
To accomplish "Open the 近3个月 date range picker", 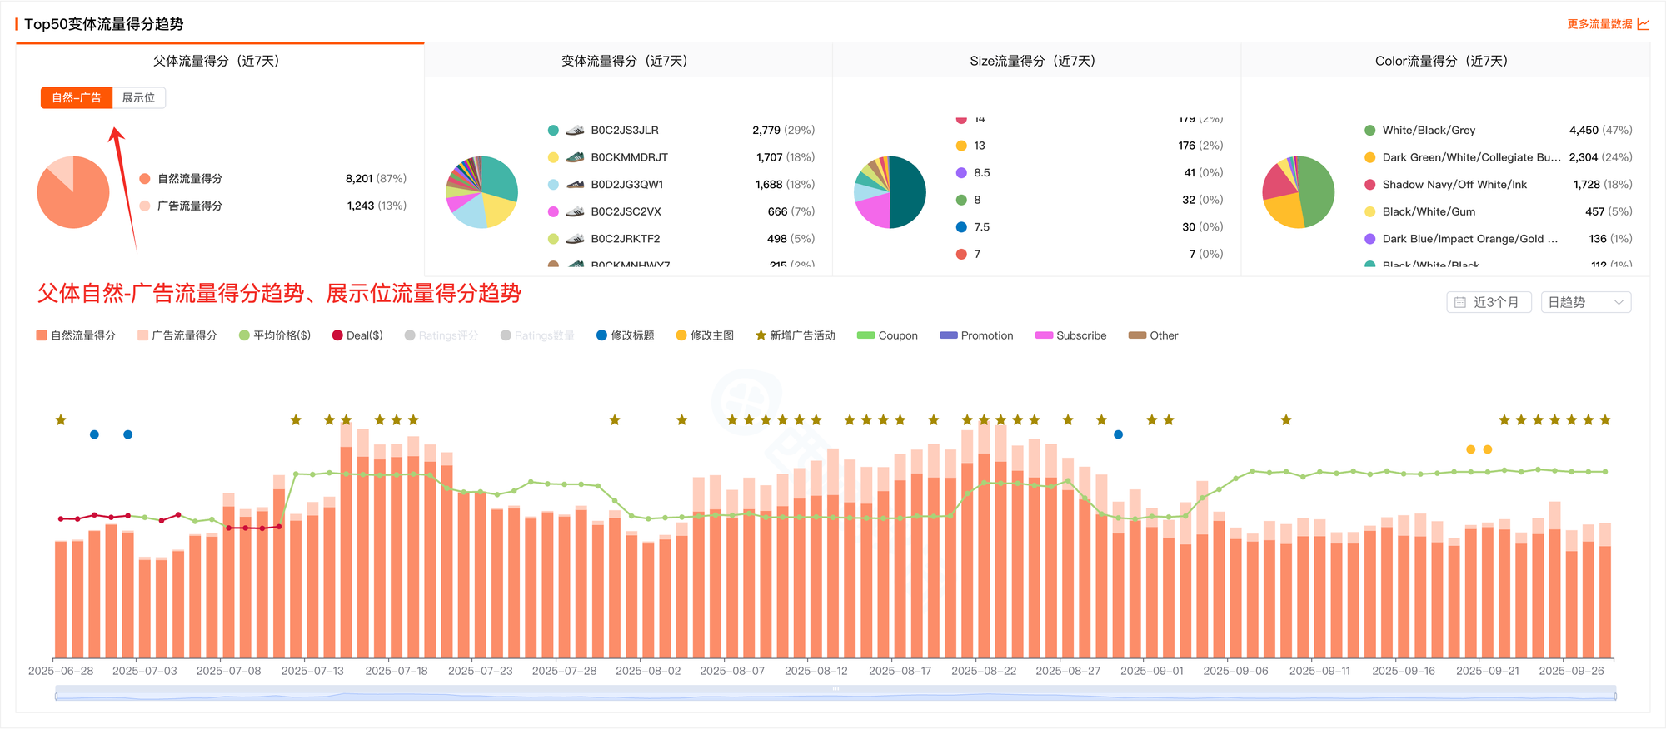I will (x=1489, y=303).
